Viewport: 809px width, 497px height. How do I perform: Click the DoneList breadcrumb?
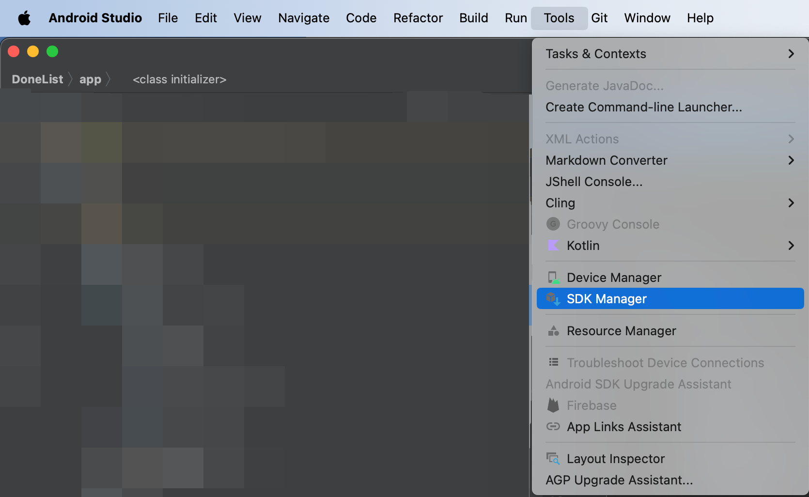pos(37,79)
